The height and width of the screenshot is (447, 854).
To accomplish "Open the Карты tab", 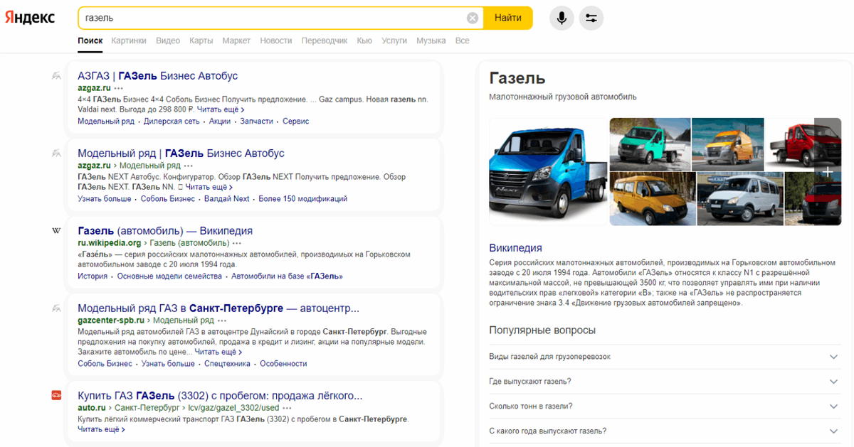I will pos(201,41).
